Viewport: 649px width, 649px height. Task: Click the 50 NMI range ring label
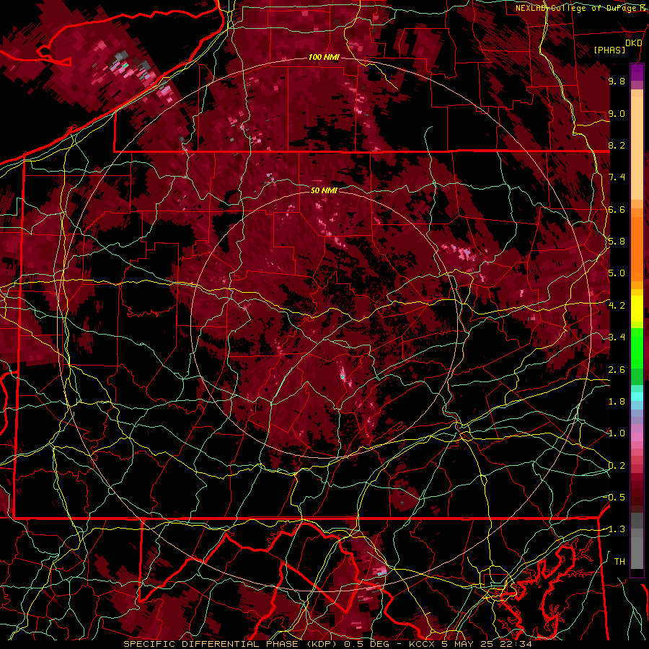coord(324,190)
